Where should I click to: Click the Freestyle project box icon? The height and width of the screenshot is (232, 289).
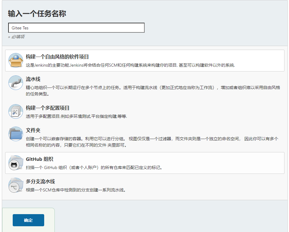[16, 60]
